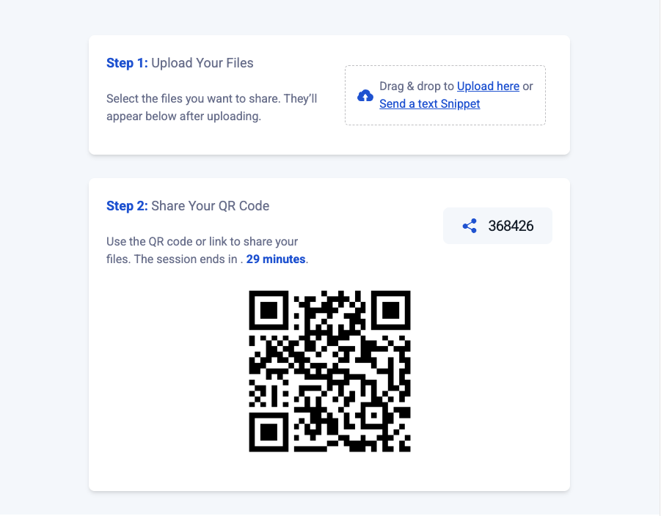Click the top-left finder square of QR code

tap(269, 310)
